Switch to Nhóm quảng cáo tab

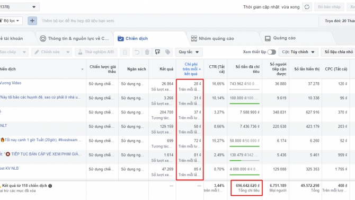(x=216, y=38)
